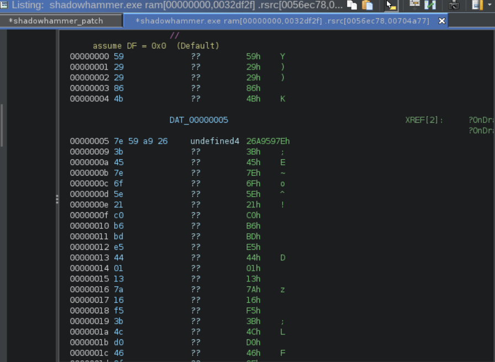Viewport: 495px width, 362px height.
Task: Click address 0000001c
Action: 89,353
